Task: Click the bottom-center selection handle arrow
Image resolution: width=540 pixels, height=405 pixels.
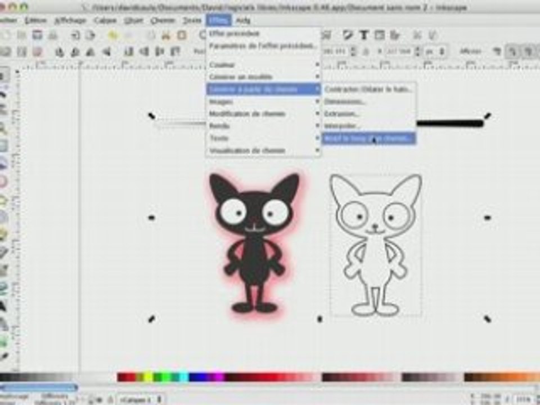Action: 319,319
